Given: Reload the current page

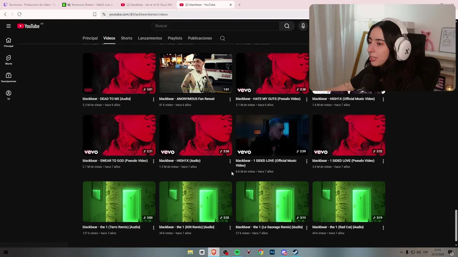Looking at the screenshot, I should click(x=19, y=14).
